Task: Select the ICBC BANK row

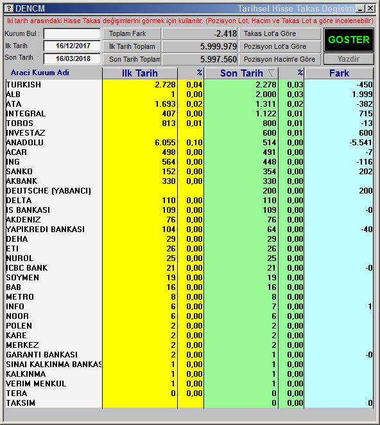Action: pos(189,268)
